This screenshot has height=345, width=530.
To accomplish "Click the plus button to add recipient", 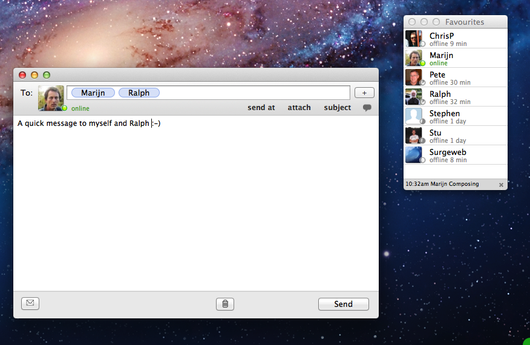I will [364, 93].
